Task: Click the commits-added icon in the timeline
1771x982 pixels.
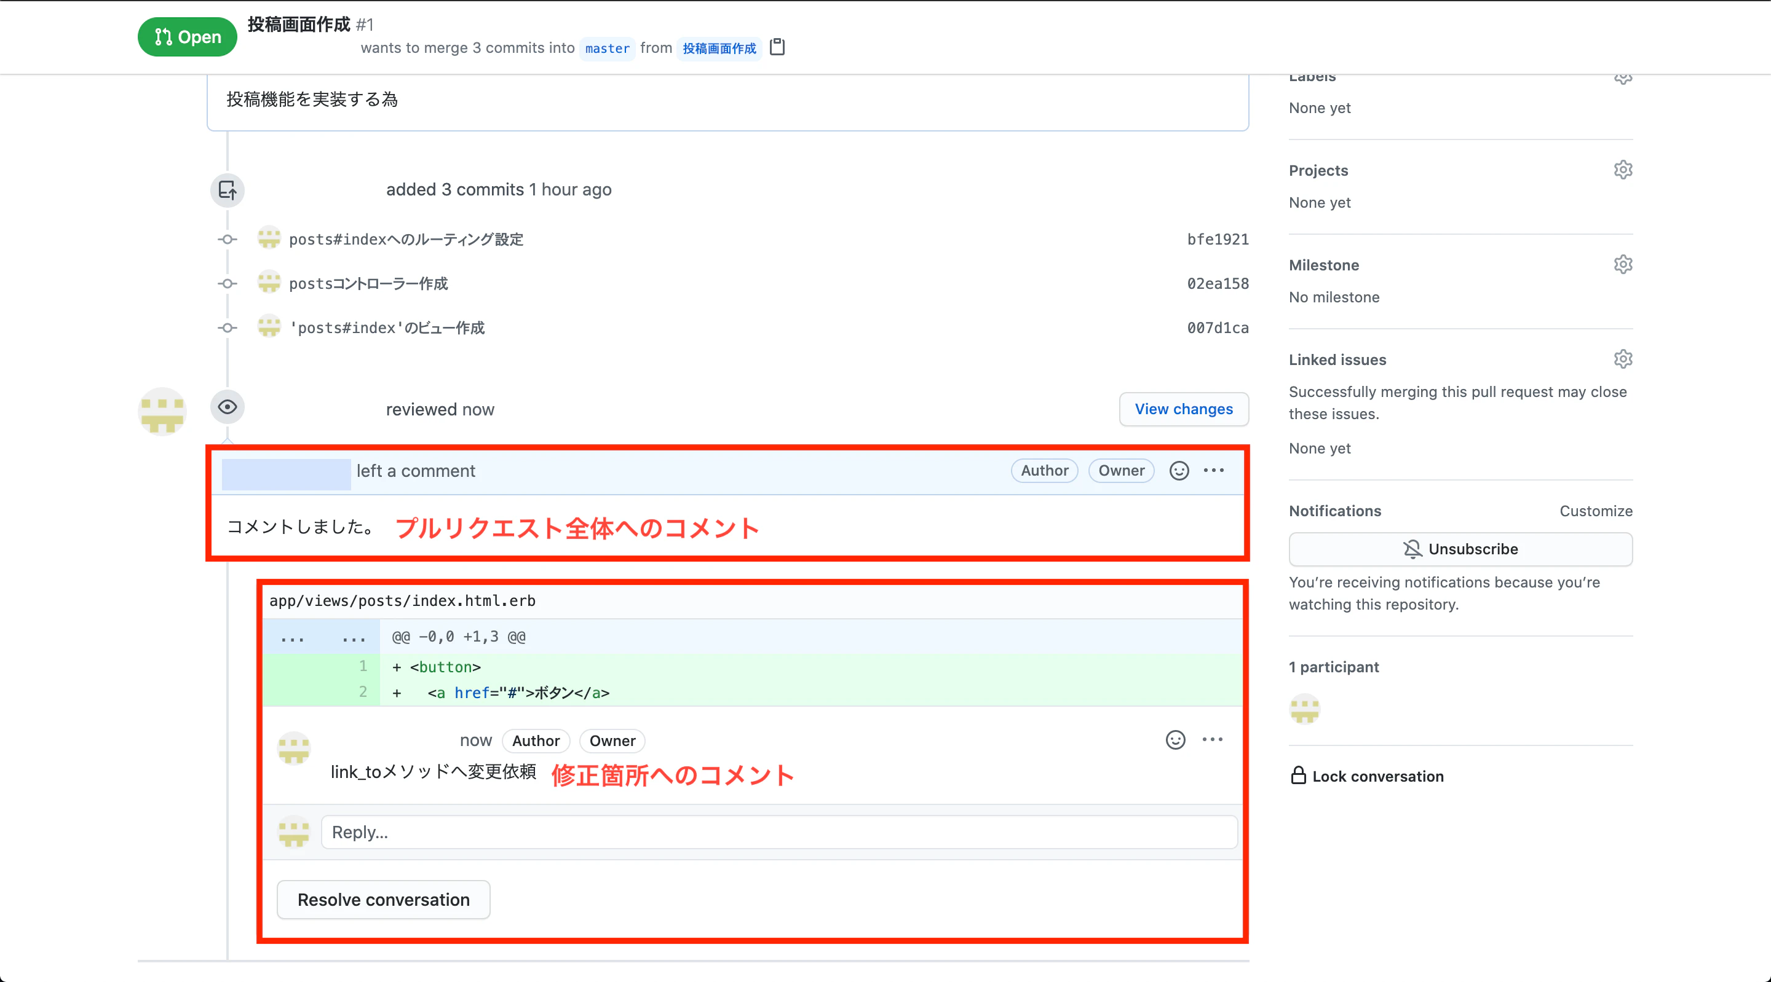Action: click(x=227, y=191)
